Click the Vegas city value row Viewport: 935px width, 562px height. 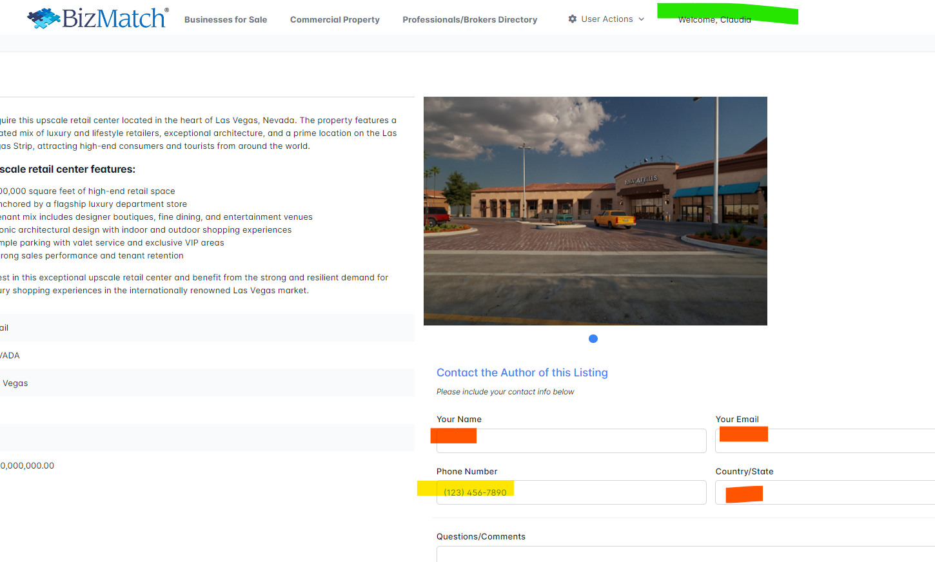point(207,383)
